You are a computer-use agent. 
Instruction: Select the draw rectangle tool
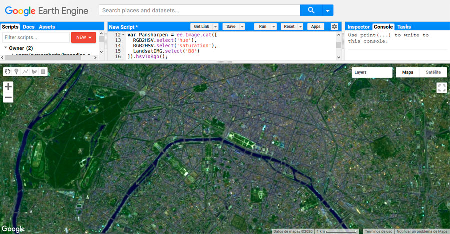pyautogui.click(x=43, y=72)
